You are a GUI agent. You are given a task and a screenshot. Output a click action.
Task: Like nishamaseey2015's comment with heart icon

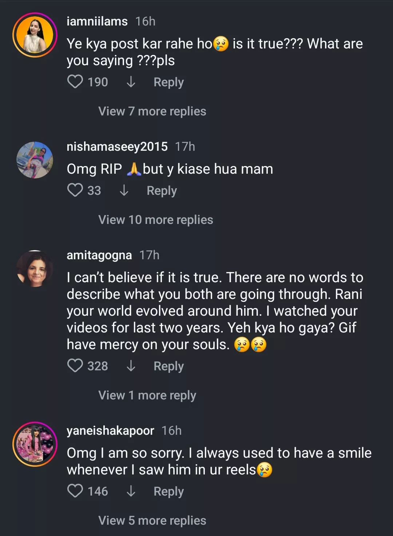pyautogui.click(x=75, y=190)
